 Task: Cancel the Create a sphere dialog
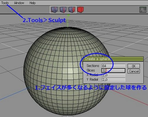[x=134, y=71]
